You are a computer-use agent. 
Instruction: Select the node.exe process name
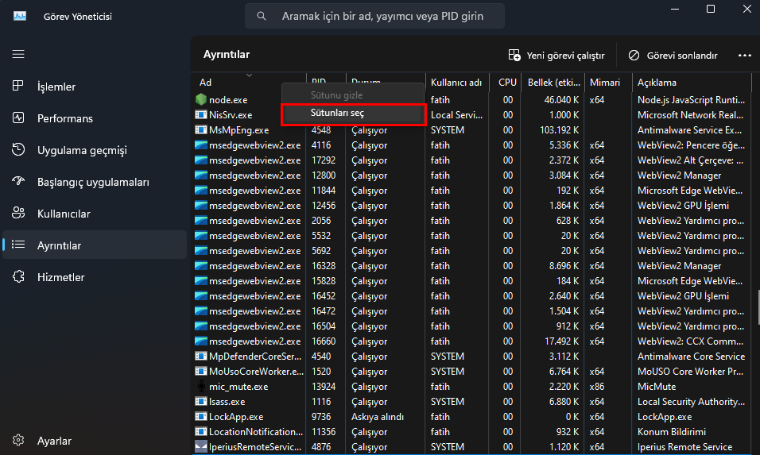(x=228, y=100)
